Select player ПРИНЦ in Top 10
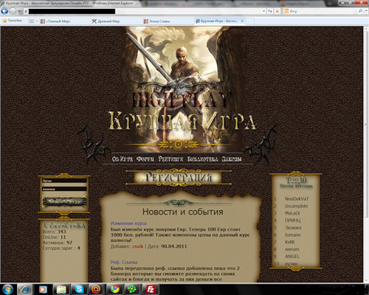 [x=292, y=221]
